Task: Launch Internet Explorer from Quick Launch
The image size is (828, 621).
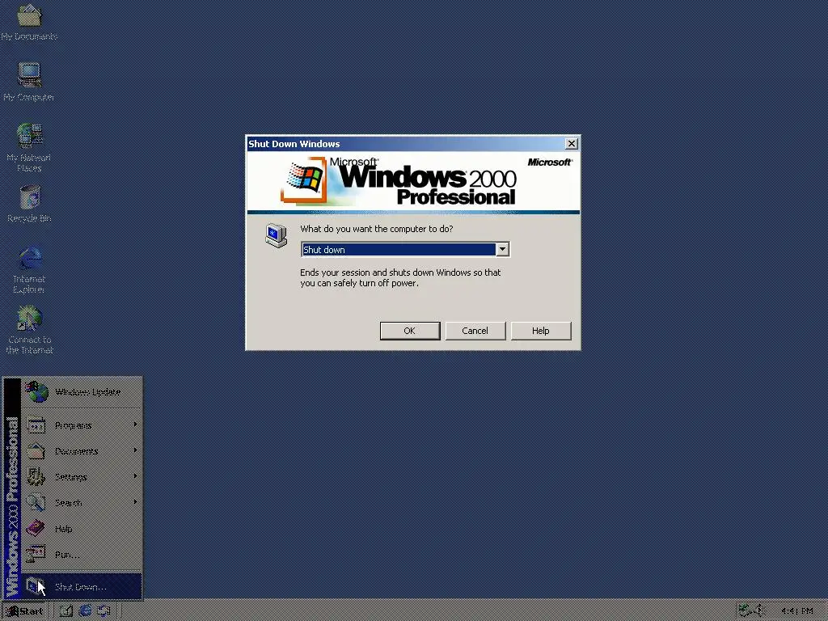Action: pos(85,611)
